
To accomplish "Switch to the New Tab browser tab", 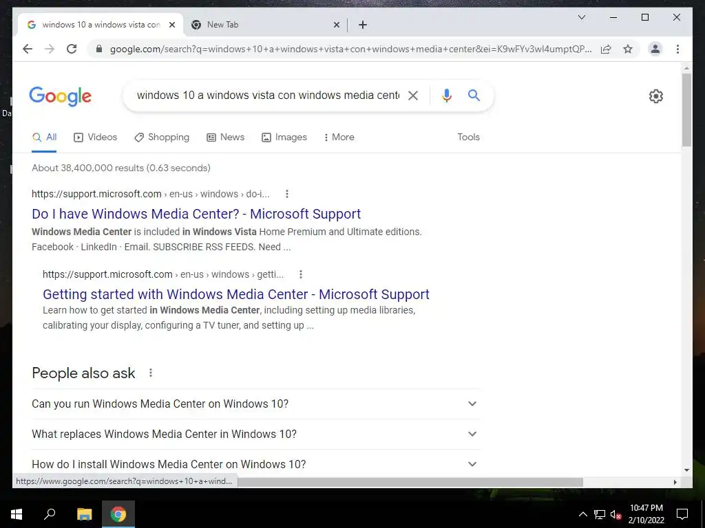I will point(265,25).
